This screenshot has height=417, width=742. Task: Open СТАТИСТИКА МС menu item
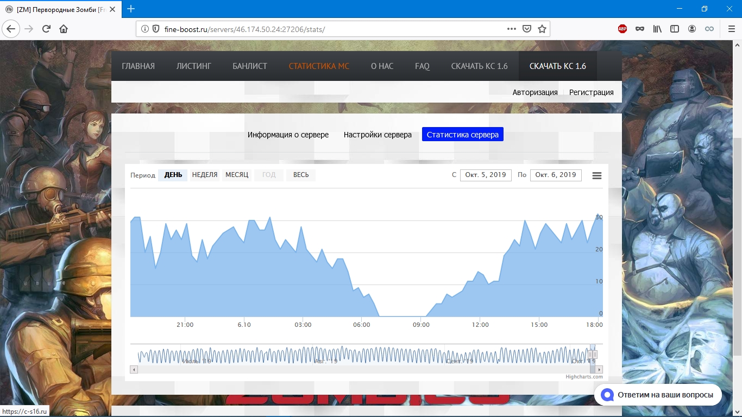pos(319,66)
